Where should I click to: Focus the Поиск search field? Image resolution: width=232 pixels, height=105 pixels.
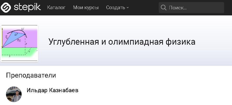click(x=191, y=8)
